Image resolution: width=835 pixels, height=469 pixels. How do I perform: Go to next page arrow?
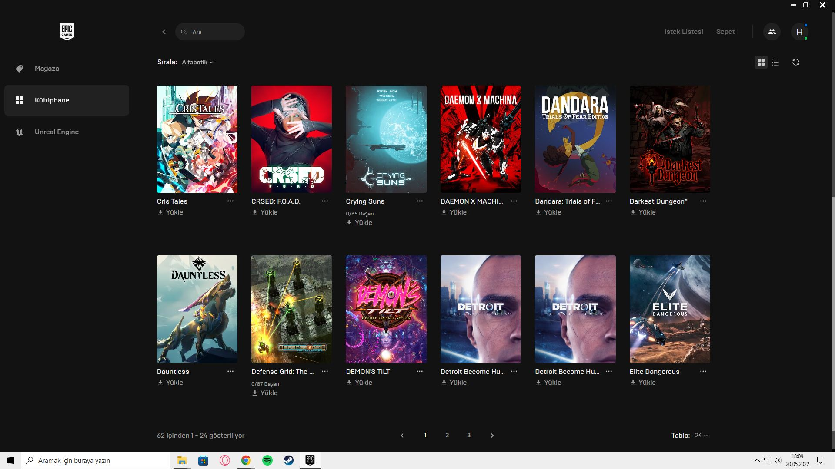[x=492, y=436]
